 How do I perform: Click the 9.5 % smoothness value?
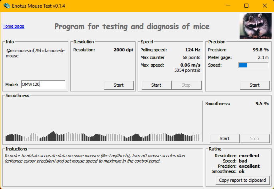[x=262, y=104]
